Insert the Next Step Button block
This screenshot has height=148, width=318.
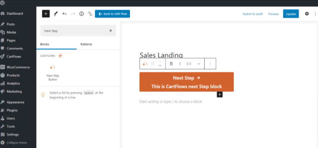tap(53, 73)
